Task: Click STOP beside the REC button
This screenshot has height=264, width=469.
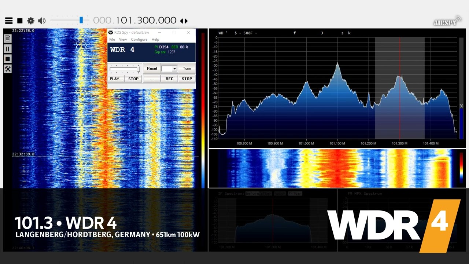Action: [187, 79]
